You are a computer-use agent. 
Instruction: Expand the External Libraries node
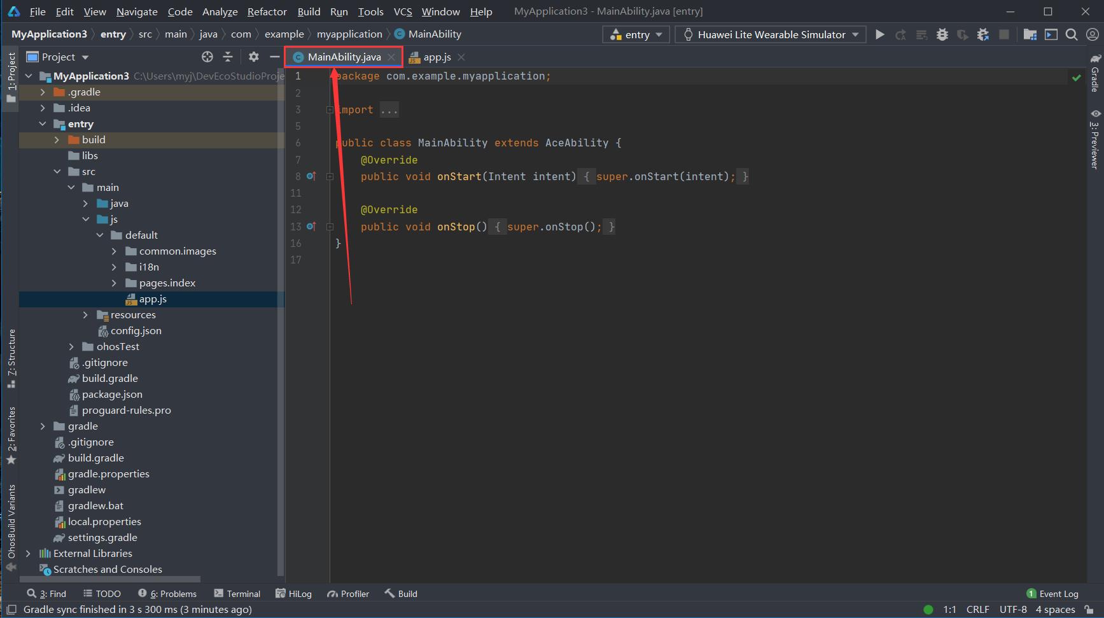pyautogui.click(x=28, y=554)
